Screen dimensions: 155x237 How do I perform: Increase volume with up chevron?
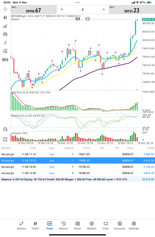[104, 9]
